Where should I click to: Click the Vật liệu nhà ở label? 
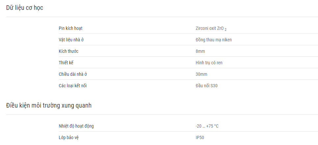[71, 40]
